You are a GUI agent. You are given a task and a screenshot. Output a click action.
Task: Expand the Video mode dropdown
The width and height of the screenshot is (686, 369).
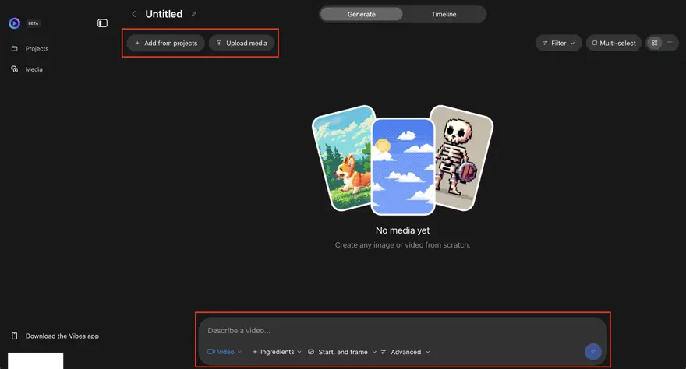(225, 352)
